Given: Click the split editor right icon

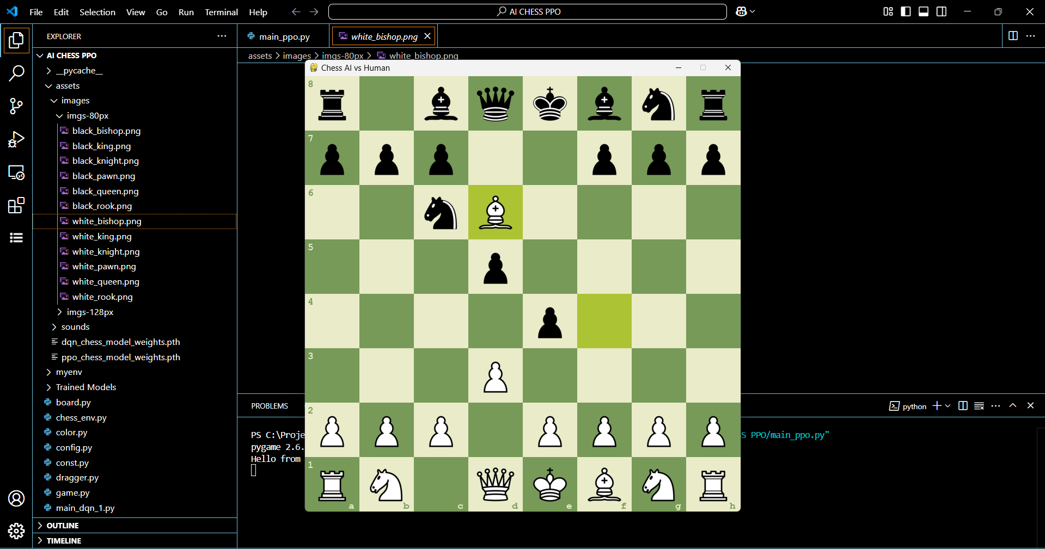Looking at the screenshot, I should click(x=1013, y=36).
